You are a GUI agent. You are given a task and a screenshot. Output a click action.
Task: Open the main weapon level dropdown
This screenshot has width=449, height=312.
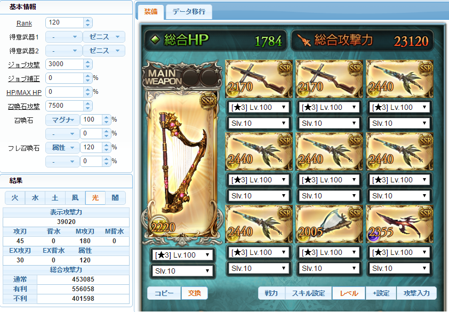182,255
